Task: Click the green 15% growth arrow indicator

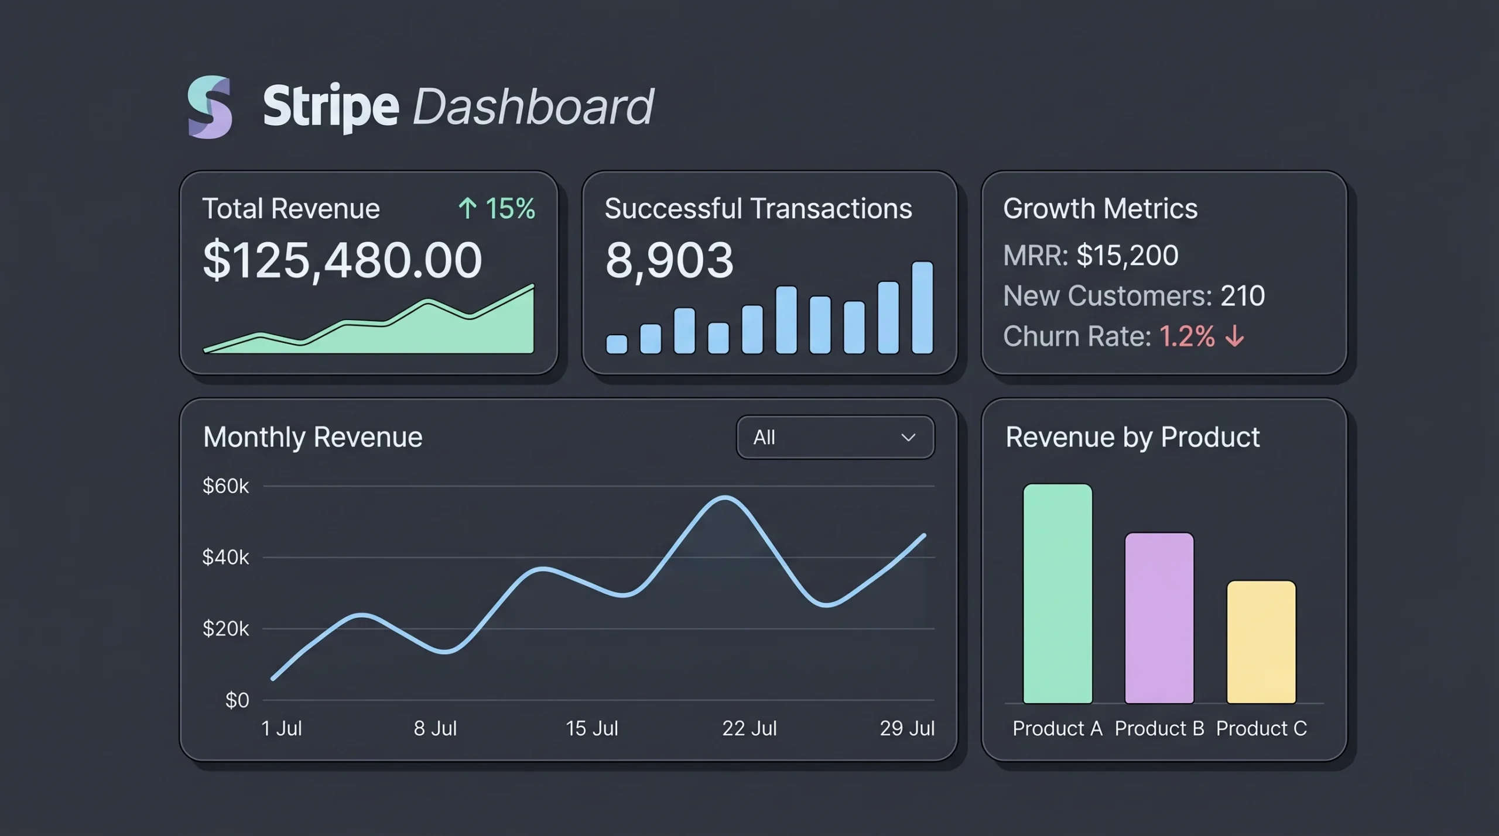Action: tap(498, 208)
